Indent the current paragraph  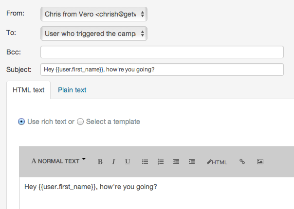point(192,162)
